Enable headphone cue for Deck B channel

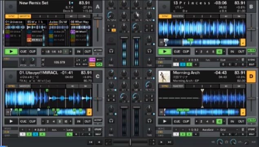pos(149,51)
